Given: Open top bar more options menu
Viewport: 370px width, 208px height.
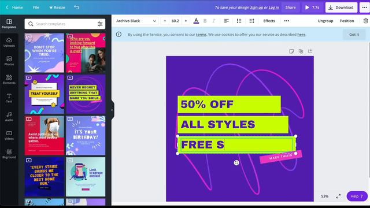Looking at the screenshot, I should [x=365, y=8].
